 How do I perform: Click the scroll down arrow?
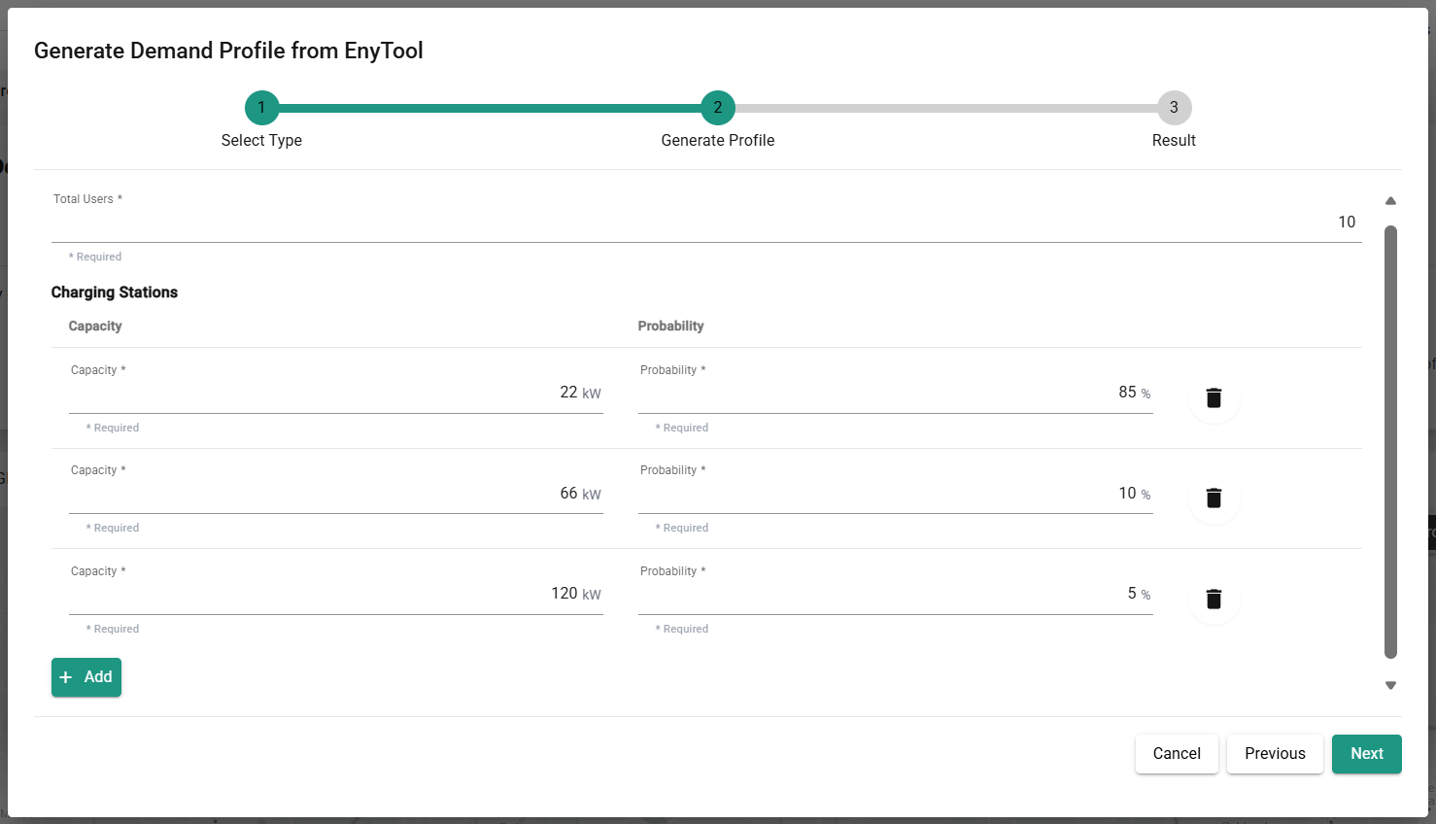click(x=1390, y=685)
